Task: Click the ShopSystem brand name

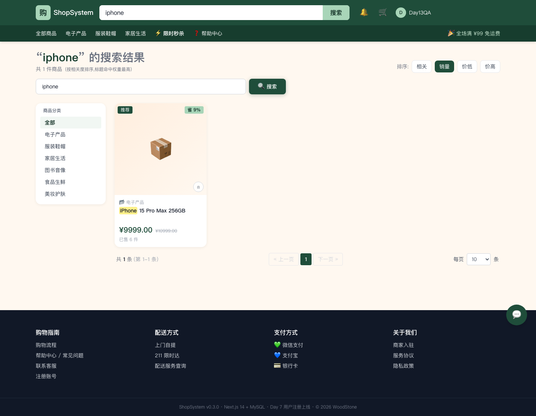Action: (x=73, y=13)
